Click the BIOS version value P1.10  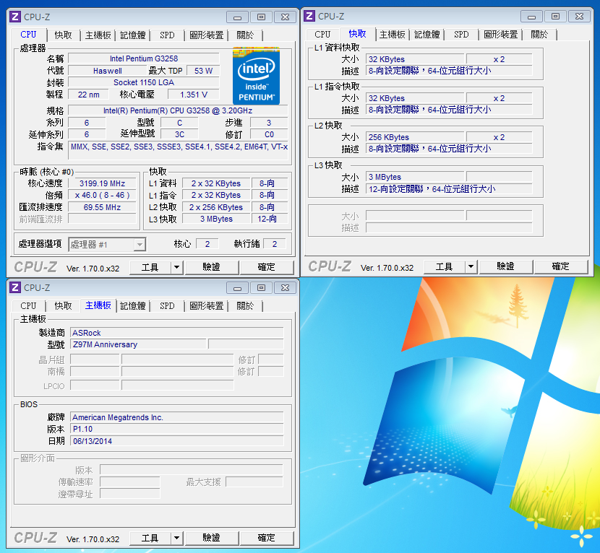(177, 429)
